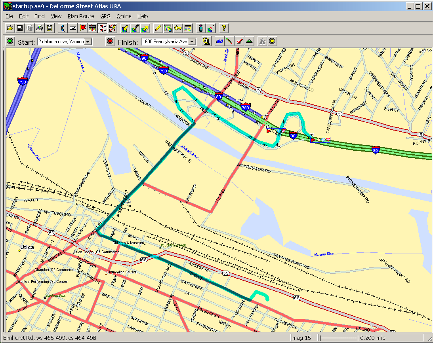Click the gray road view icon
This screenshot has width=433, height=343.
tap(262, 42)
